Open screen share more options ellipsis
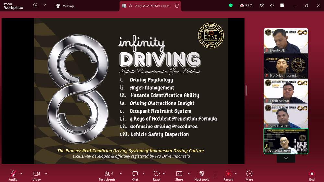This screenshot has height=182, width=324. click(177, 6)
